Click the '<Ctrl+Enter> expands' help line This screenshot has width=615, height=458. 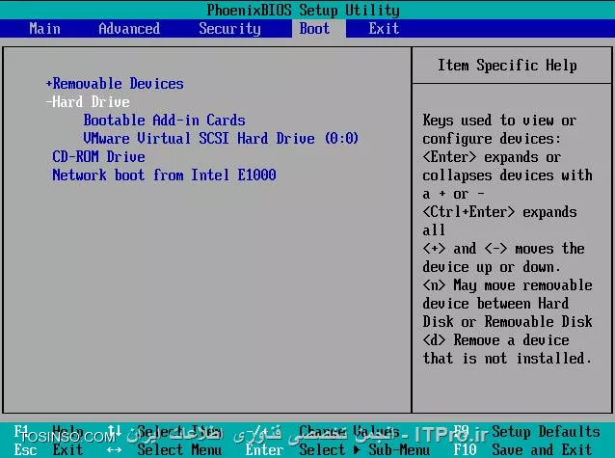499,212
